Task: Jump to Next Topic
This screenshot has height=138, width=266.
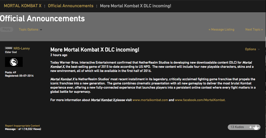Action: (x=254, y=29)
